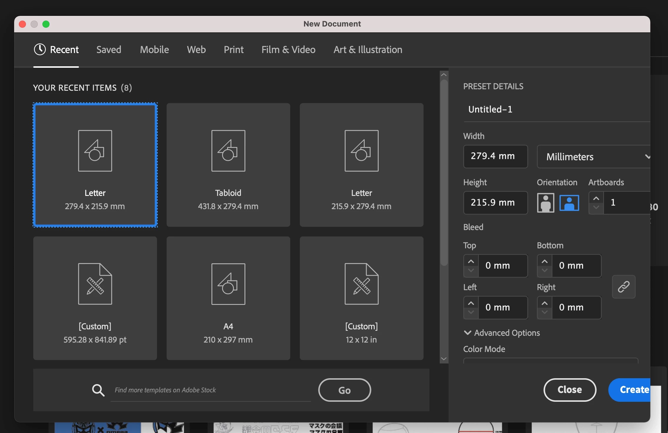The image size is (668, 433).
Task: Select portrait orientation icon
Action: coord(545,203)
